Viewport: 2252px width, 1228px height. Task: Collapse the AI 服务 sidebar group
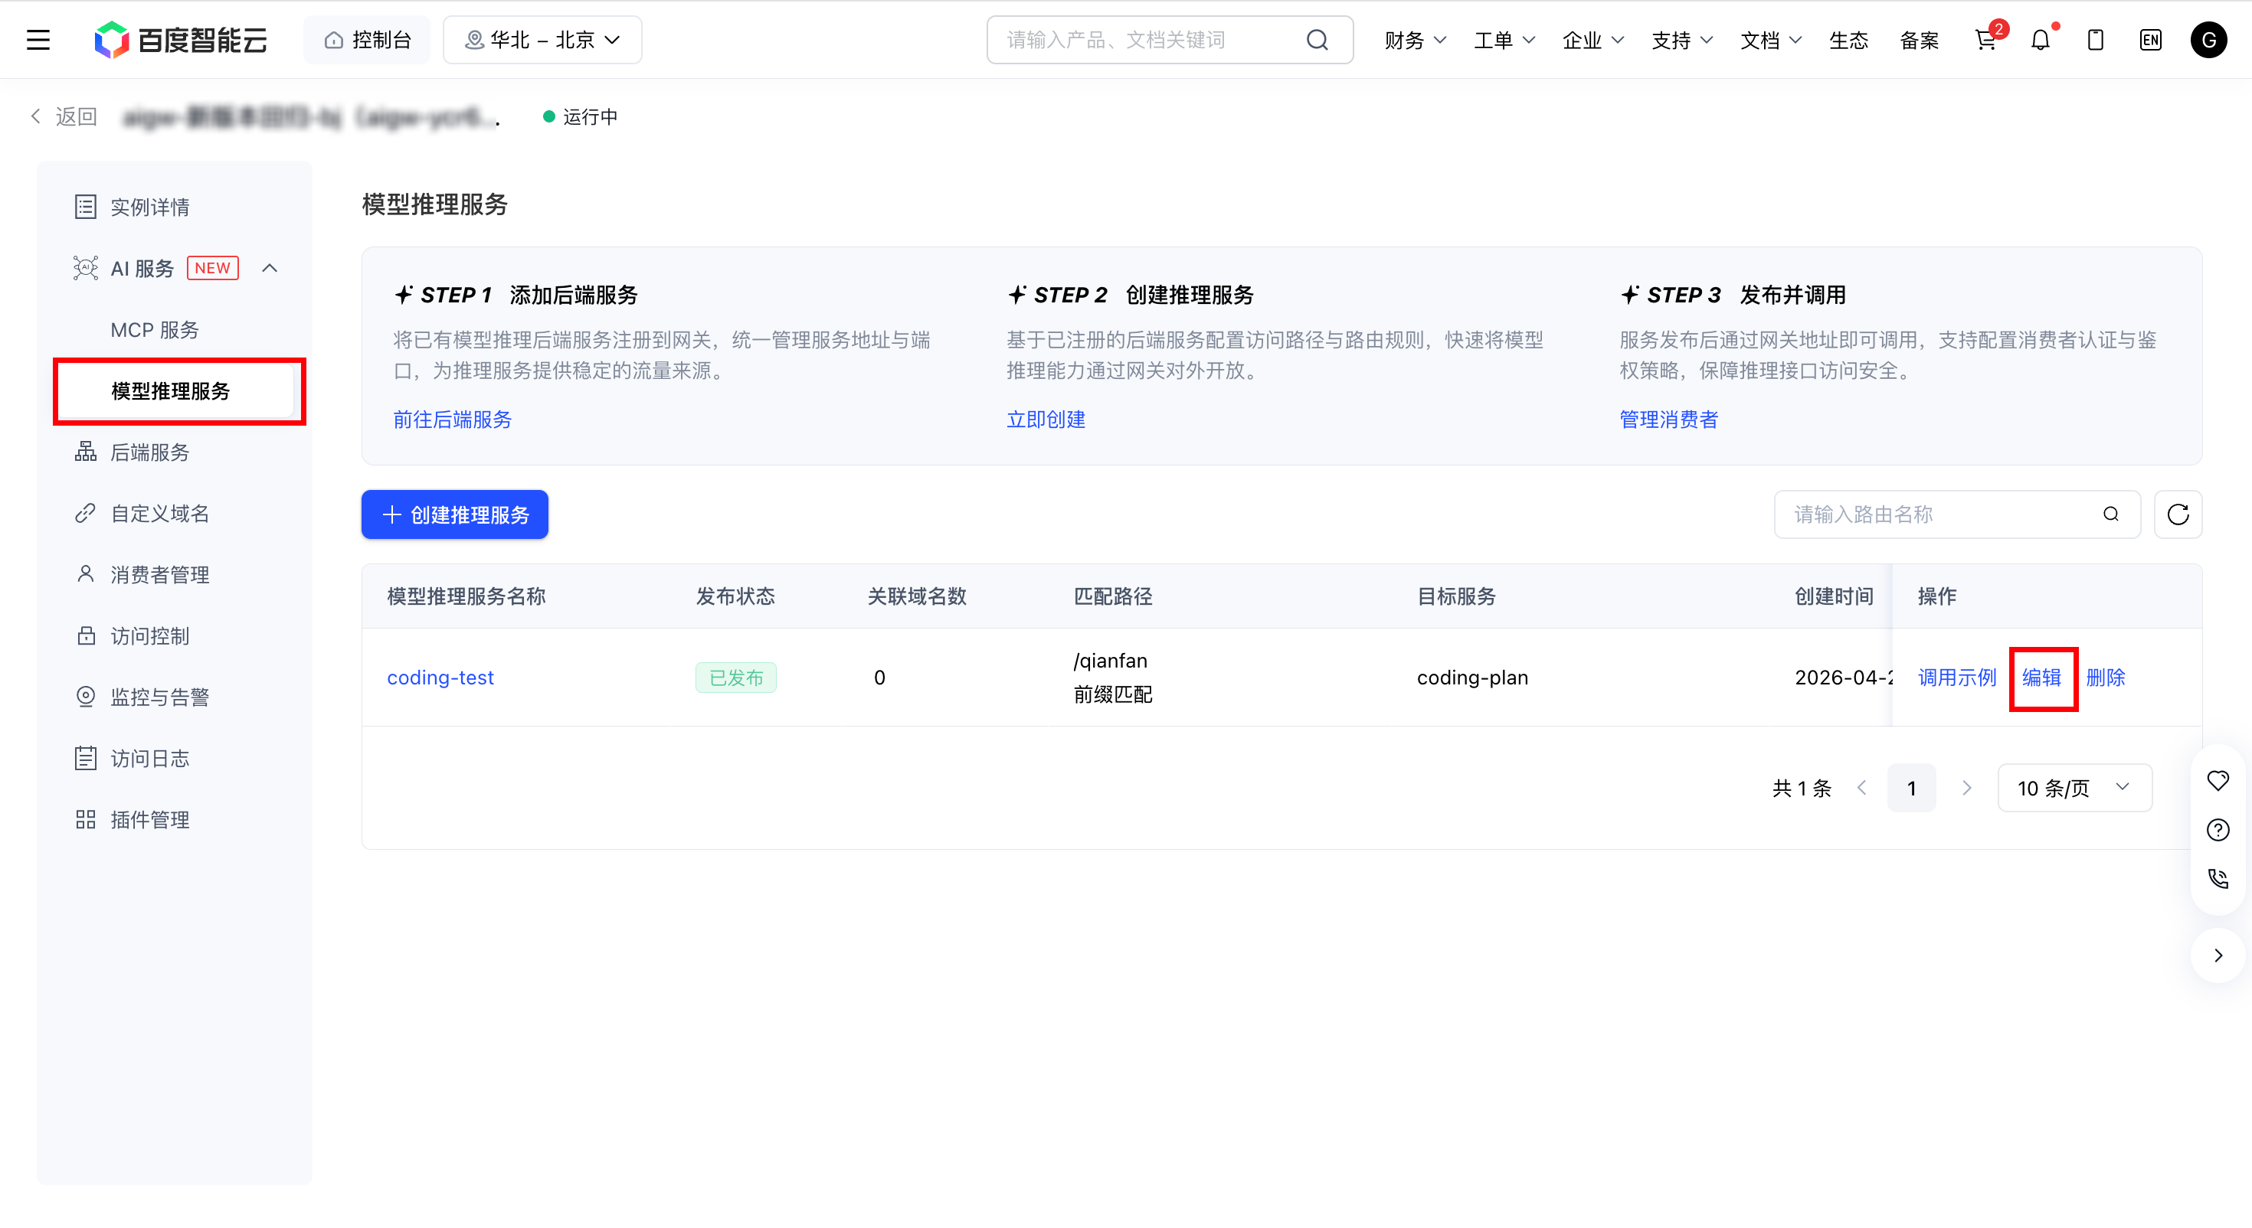(270, 268)
